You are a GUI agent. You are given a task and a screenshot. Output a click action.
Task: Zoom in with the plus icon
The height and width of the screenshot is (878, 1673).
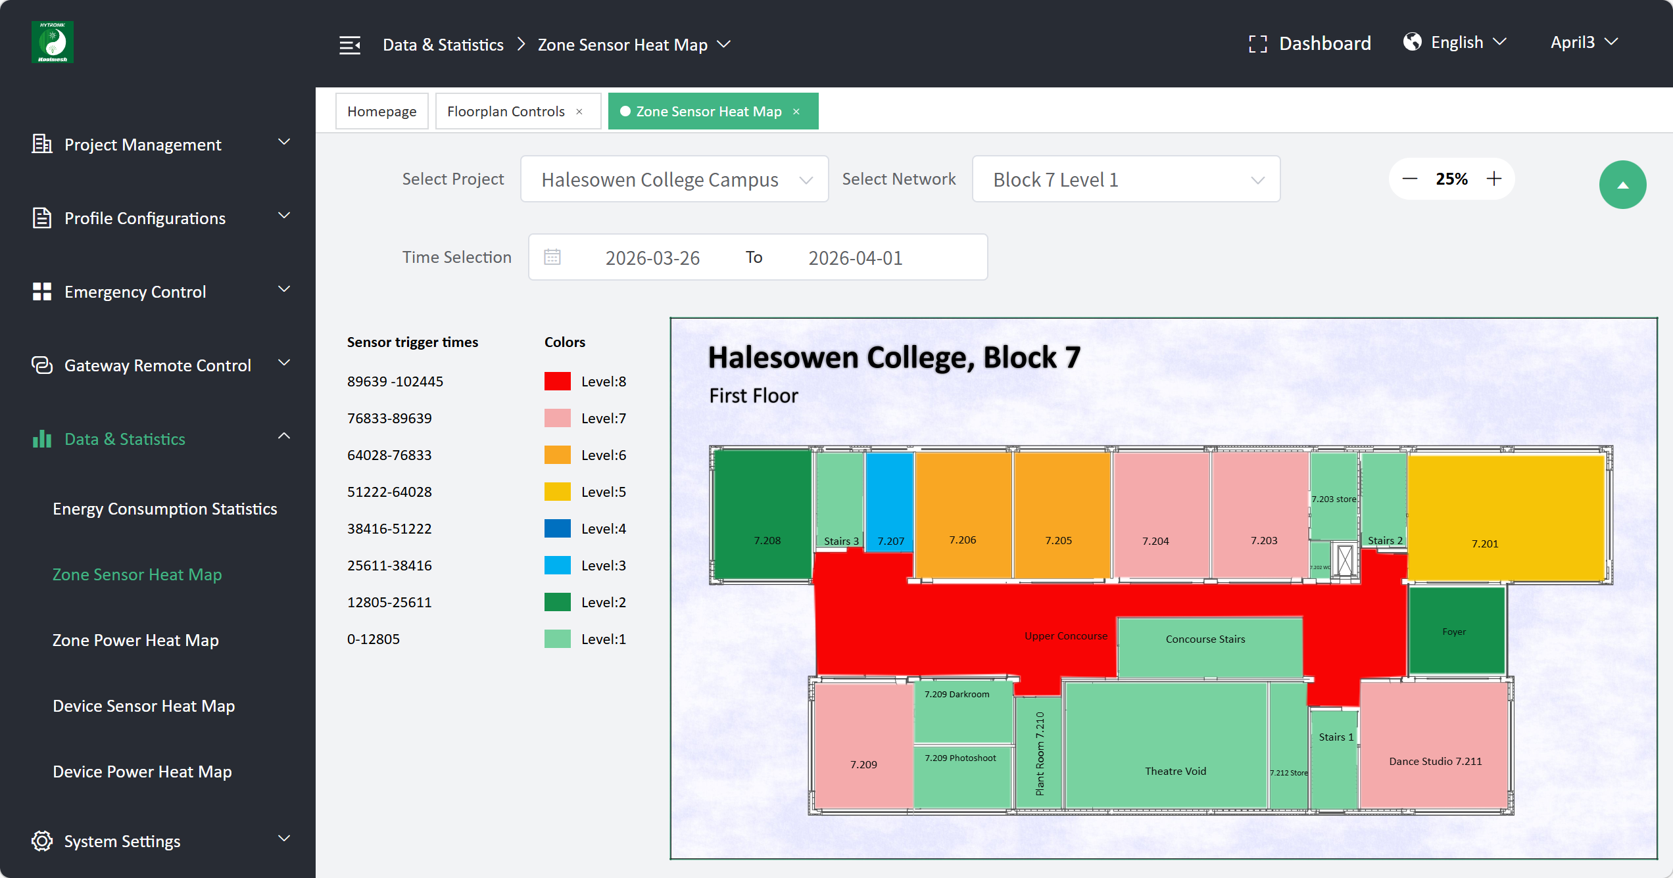(1494, 179)
